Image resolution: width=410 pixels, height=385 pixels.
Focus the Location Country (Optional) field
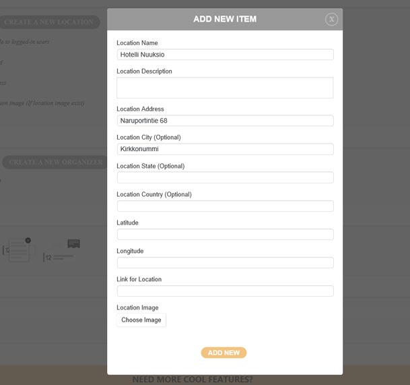tap(225, 206)
